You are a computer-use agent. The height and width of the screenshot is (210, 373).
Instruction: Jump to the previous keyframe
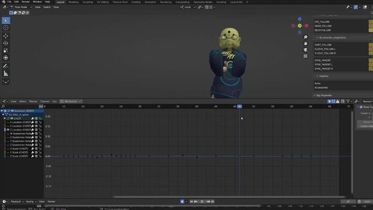click(x=196, y=202)
